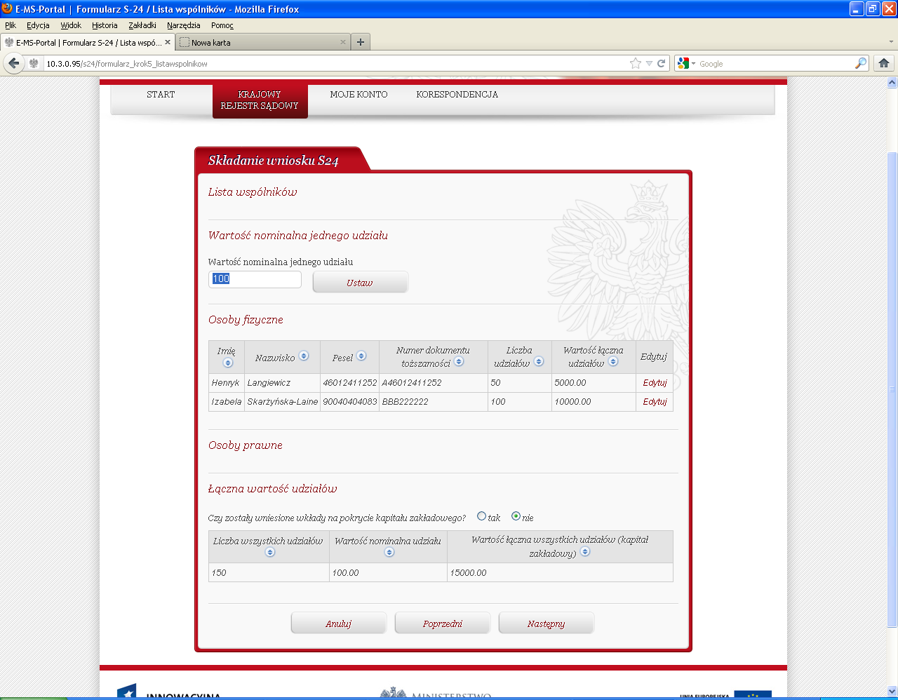Edit Henryk Langiewicz row via Edytuj
The height and width of the screenshot is (700, 898).
[x=655, y=383]
